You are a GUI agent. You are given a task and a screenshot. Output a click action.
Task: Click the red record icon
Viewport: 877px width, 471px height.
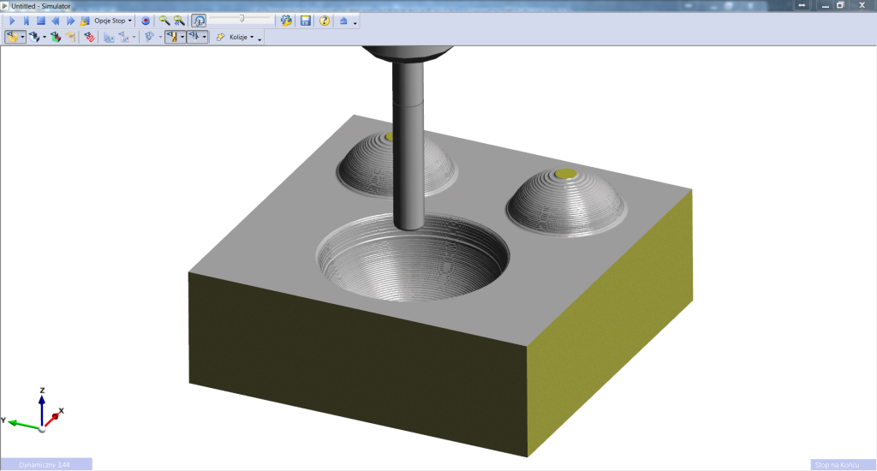click(x=146, y=21)
